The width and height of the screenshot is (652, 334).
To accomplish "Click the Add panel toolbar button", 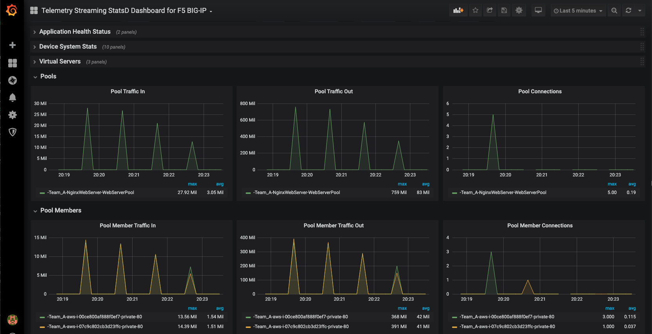I will [458, 11].
